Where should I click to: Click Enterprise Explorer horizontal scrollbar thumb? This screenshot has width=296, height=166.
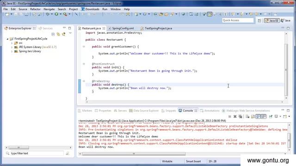click(x=18, y=148)
